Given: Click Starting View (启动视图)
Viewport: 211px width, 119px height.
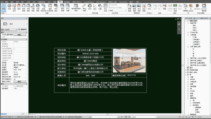Looking at the screenshot, I should tap(144, 7).
